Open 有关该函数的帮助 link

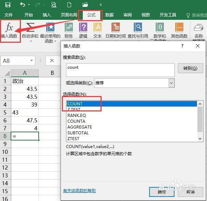79,191
